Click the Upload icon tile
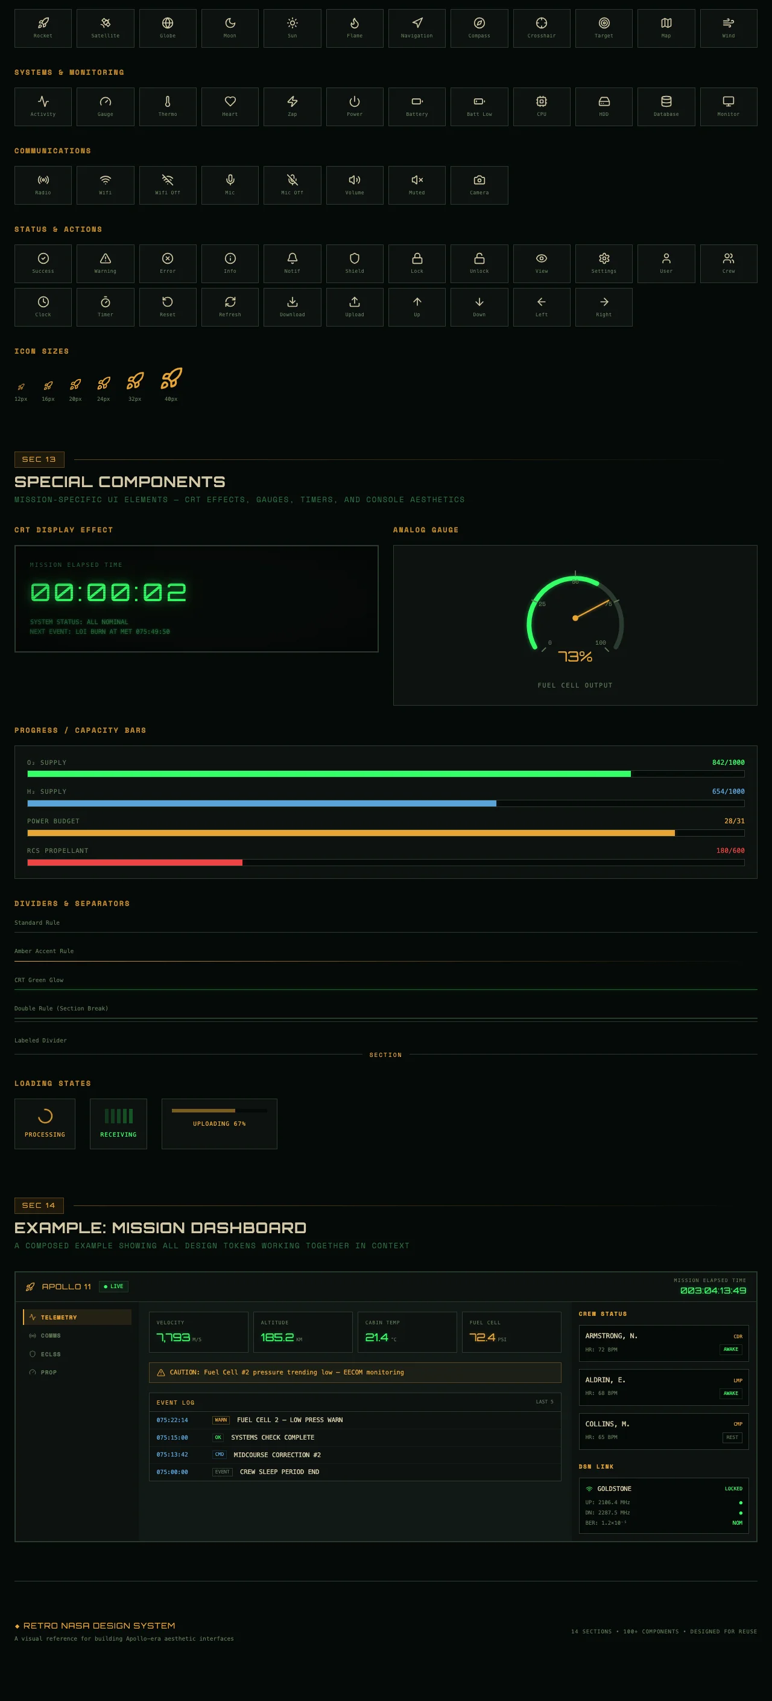This screenshot has width=772, height=1701. [x=354, y=308]
